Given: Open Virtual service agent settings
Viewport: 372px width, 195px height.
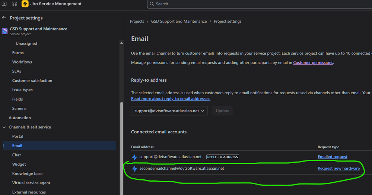Looking at the screenshot, I should (x=31, y=183).
